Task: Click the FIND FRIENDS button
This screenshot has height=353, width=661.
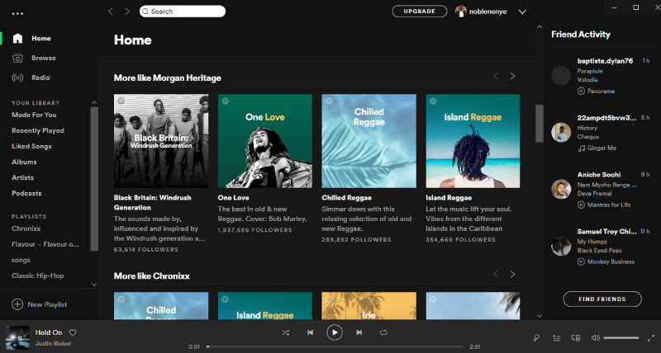Action: [x=602, y=299]
